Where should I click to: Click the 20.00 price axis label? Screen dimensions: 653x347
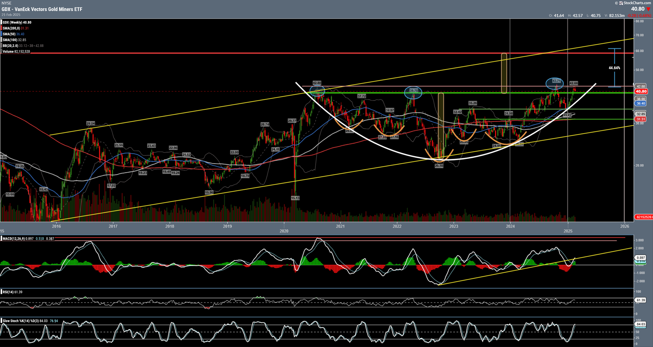click(640, 166)
